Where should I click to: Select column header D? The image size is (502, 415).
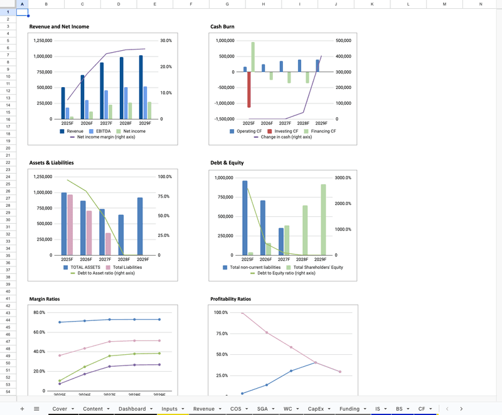(119, 4)
